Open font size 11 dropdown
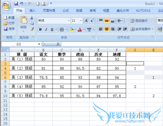This screenshot has height=126, width=163. coord(81,20)
